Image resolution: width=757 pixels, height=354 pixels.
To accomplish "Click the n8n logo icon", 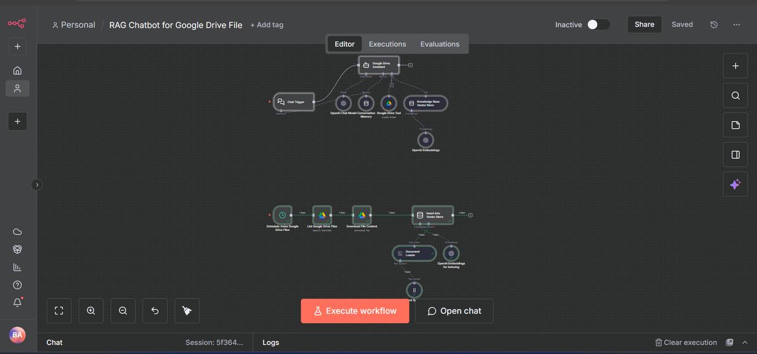I will 17,24.
